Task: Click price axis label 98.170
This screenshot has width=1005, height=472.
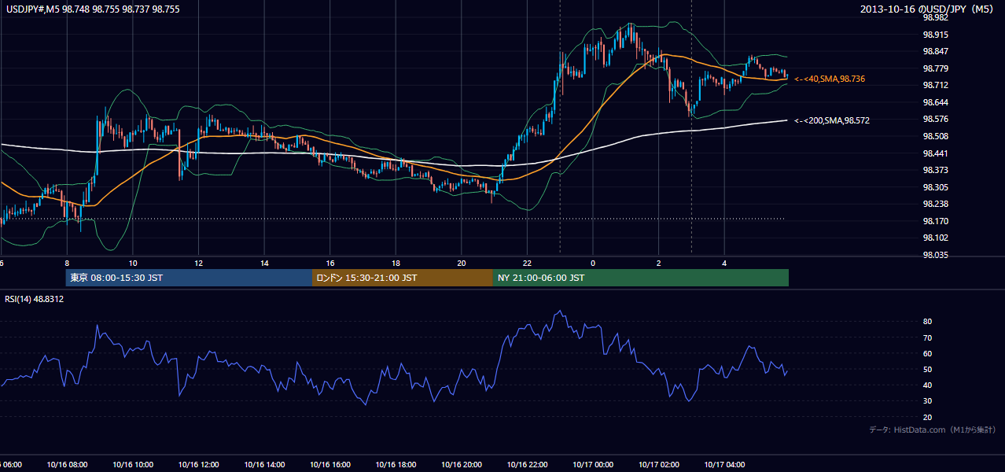Action: [x=935, y=221]
